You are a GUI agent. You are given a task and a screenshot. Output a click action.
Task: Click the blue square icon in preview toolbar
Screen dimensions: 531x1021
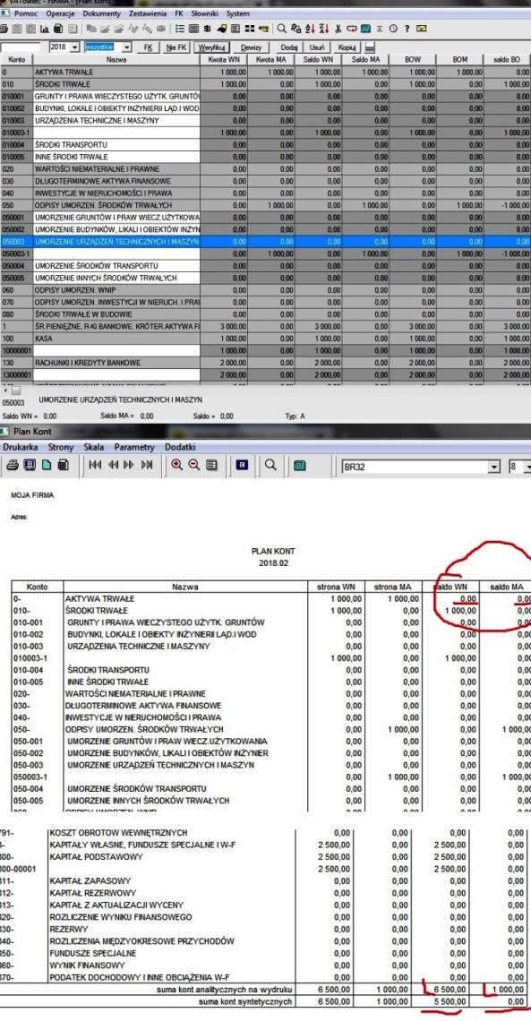point(242,465)
